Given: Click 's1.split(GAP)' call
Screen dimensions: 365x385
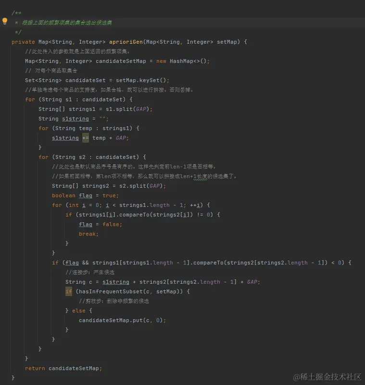Looking at the screenshot, I should pyautogui.click(x=127, y=109).
